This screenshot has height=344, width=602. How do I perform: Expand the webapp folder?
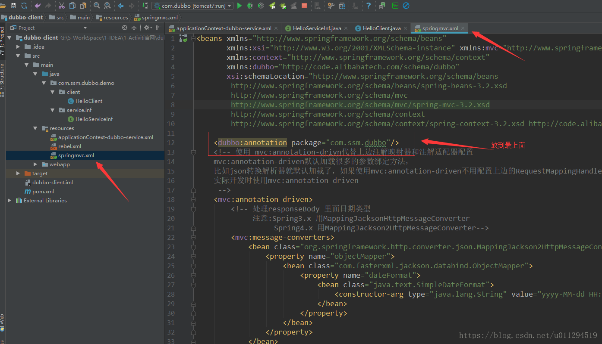click(35, 164)
